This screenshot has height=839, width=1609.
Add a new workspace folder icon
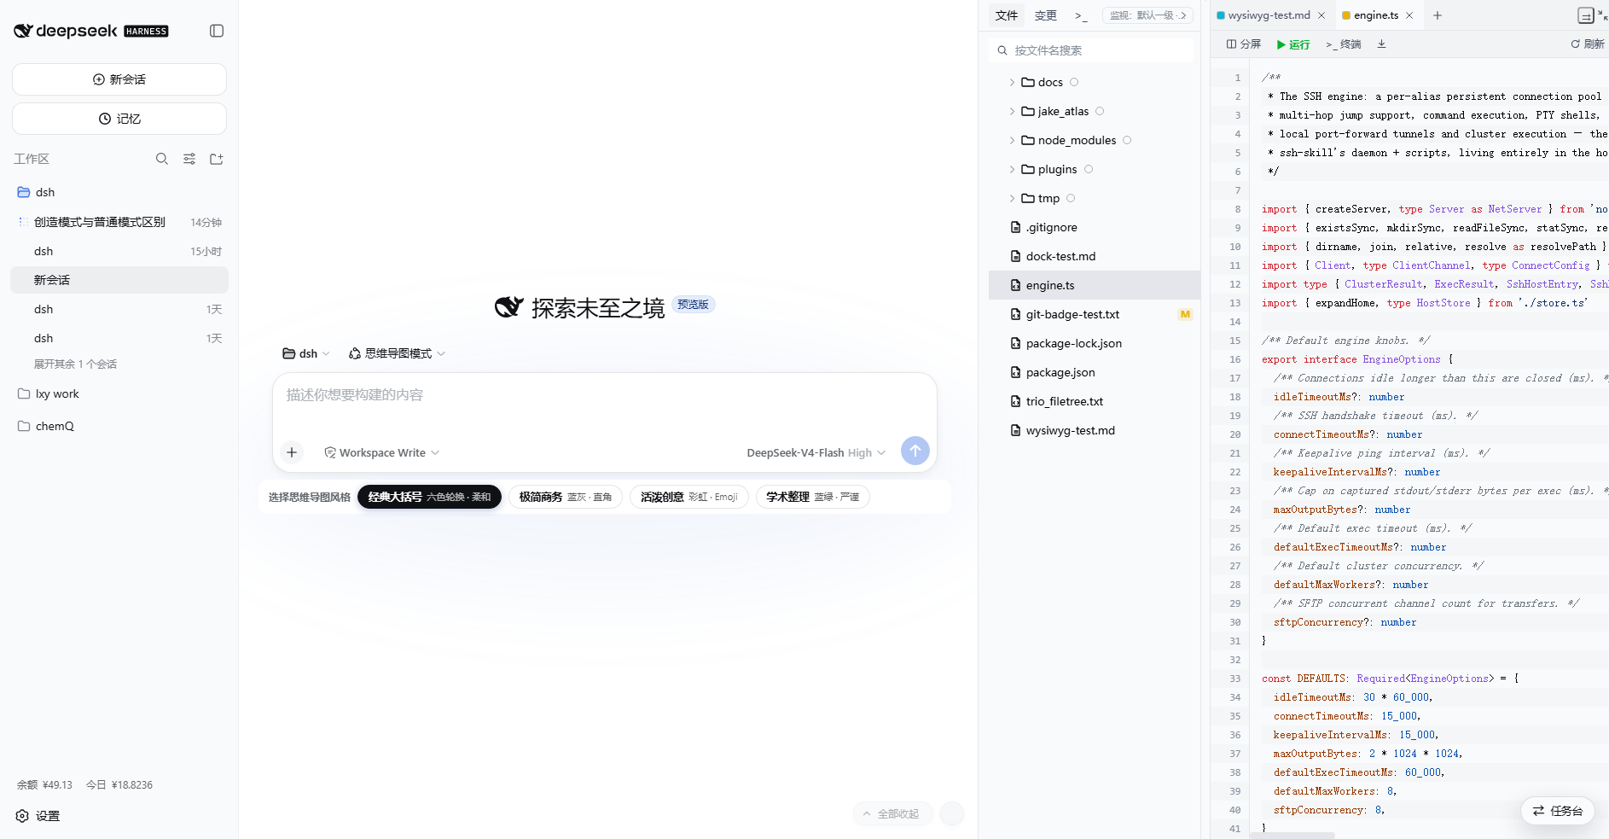pyautogui.click(x=217, y=159)
